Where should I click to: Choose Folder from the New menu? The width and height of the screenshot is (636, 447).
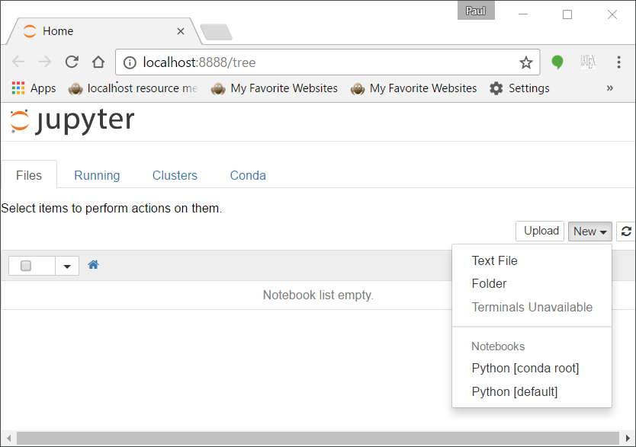[489, 283]
